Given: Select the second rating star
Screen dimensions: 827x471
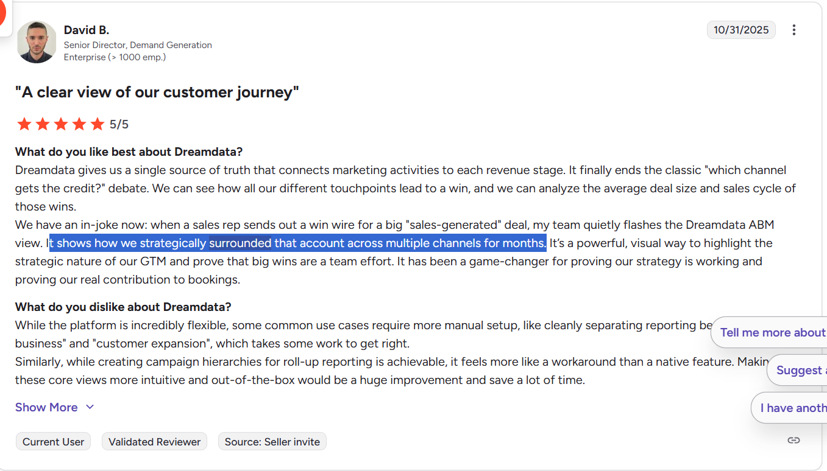Looking at the screenshot, I should tap(42, 124).
